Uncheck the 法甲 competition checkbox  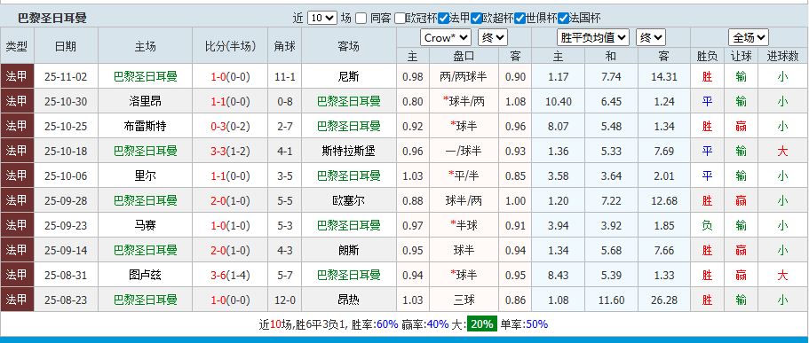[443, 19]
